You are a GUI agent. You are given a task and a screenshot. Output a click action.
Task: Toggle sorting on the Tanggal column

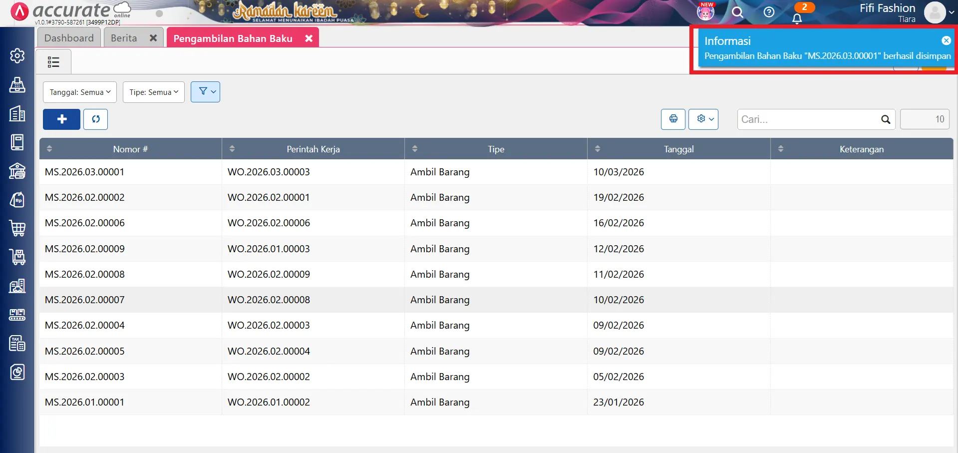(678, 149)
